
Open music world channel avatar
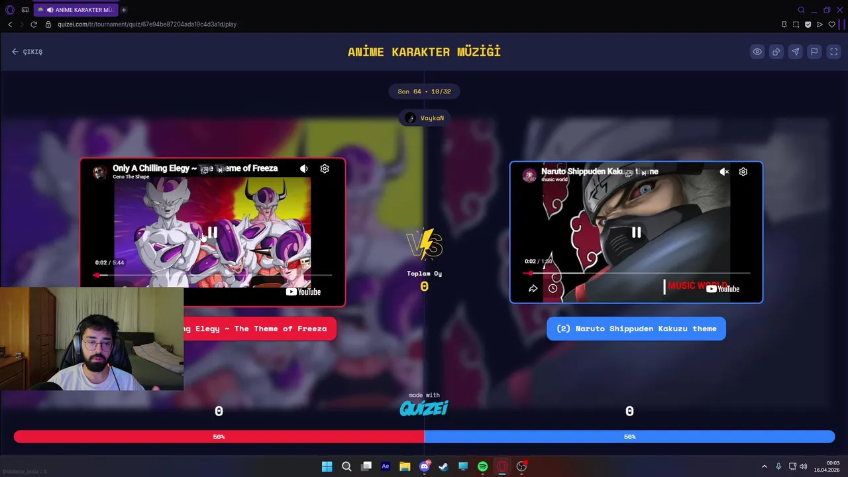point(529,175)
